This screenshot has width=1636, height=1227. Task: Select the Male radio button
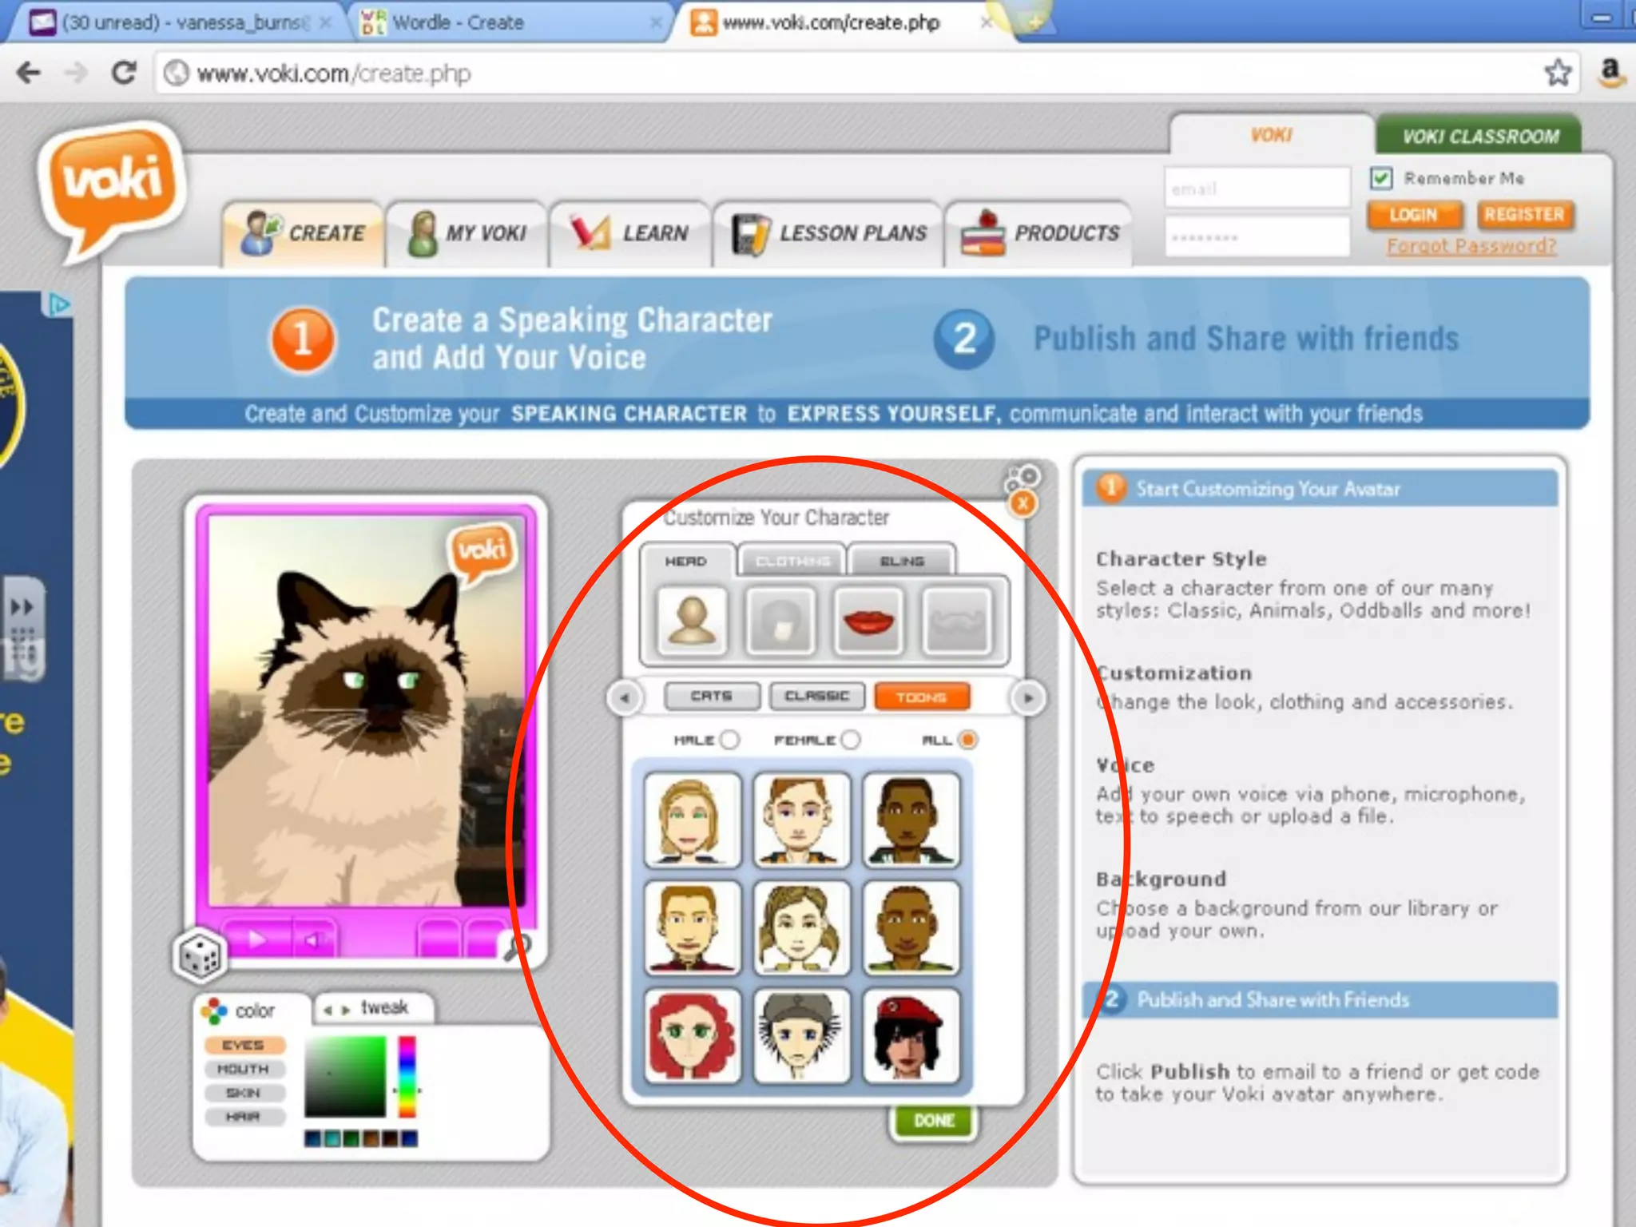tap(729, 740)
